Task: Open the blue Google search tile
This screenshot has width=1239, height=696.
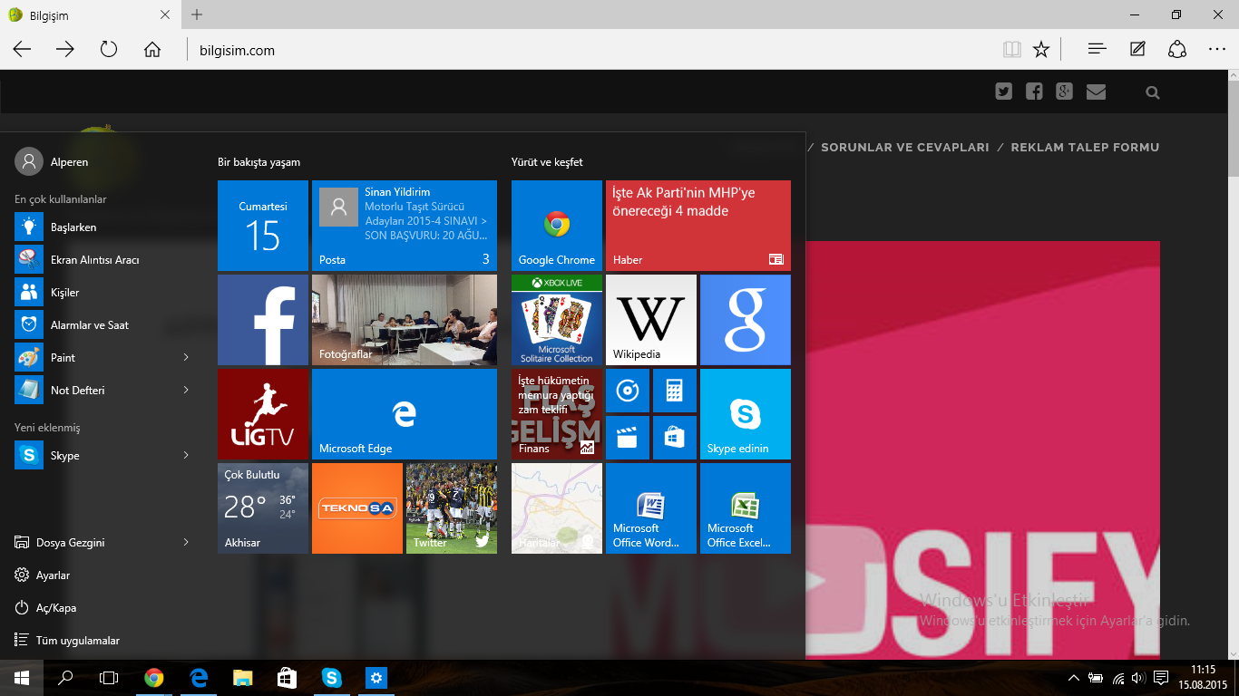Action: [x=746, y=320]
